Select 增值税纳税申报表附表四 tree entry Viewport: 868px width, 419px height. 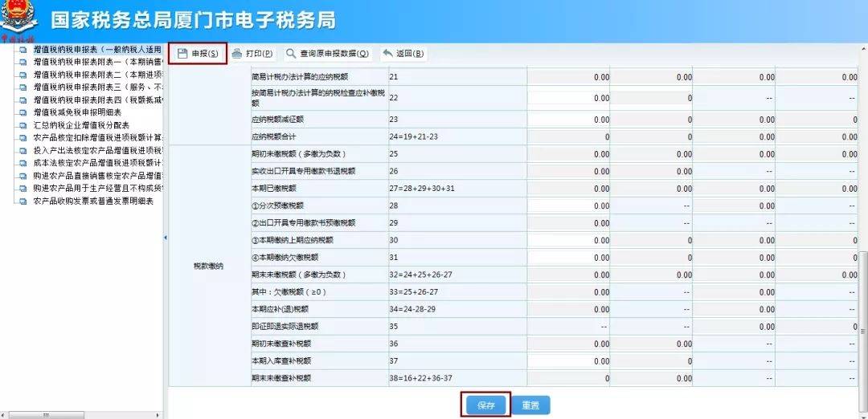pos(97,100)
